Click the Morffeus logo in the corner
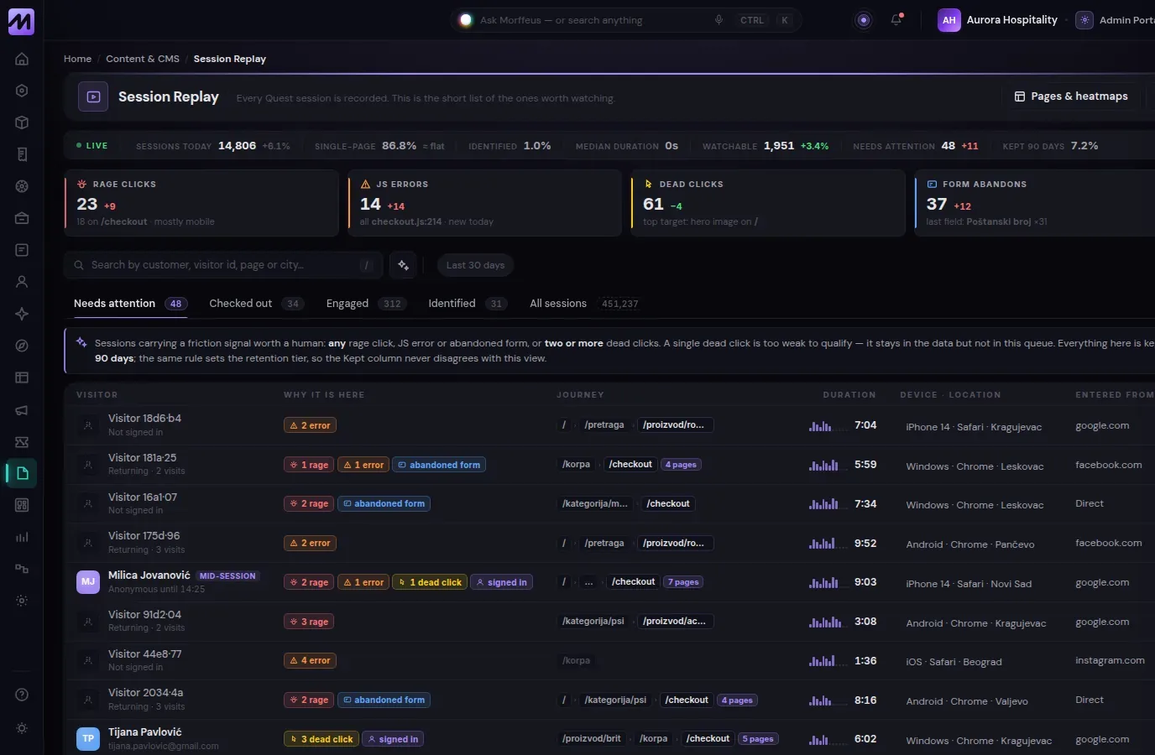1155x755 pixels. 21,21
